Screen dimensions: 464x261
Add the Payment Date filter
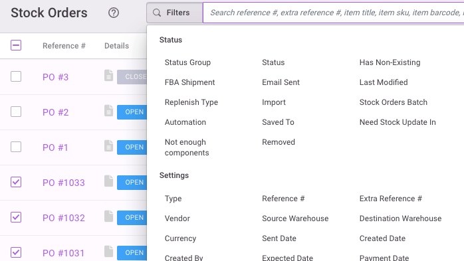coord(384,258)
